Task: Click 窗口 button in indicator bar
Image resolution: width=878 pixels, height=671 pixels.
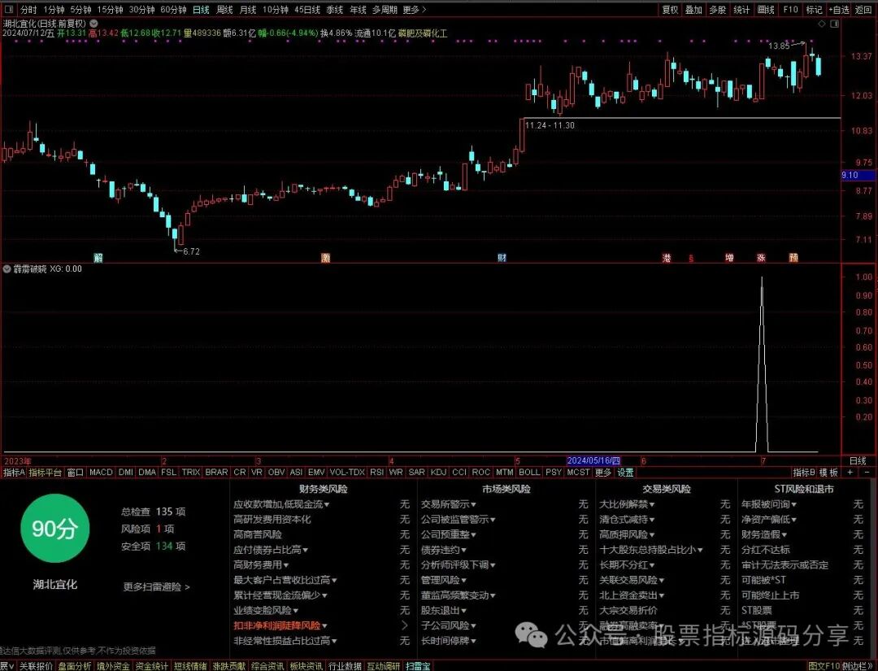Action: click(x=75, y=473)
